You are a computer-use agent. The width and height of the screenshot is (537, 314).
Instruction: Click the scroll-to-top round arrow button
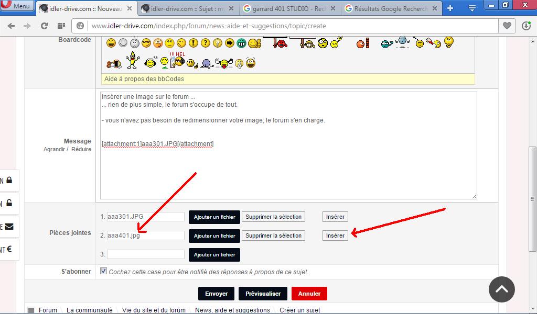pyautogui.click(x=501, y=289)
